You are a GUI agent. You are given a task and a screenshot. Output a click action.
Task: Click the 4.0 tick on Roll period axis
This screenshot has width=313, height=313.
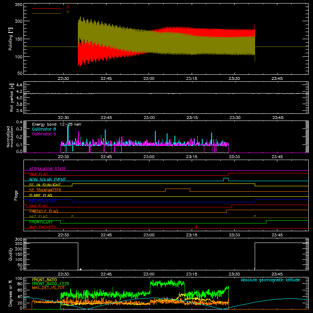pos(19,98)
